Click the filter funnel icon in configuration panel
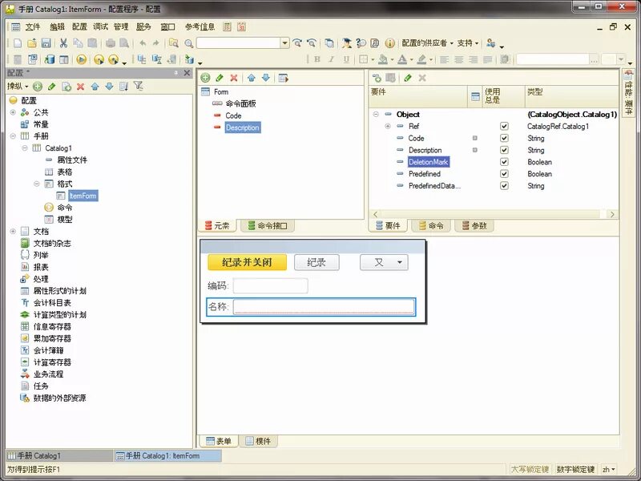 point(138,87)
